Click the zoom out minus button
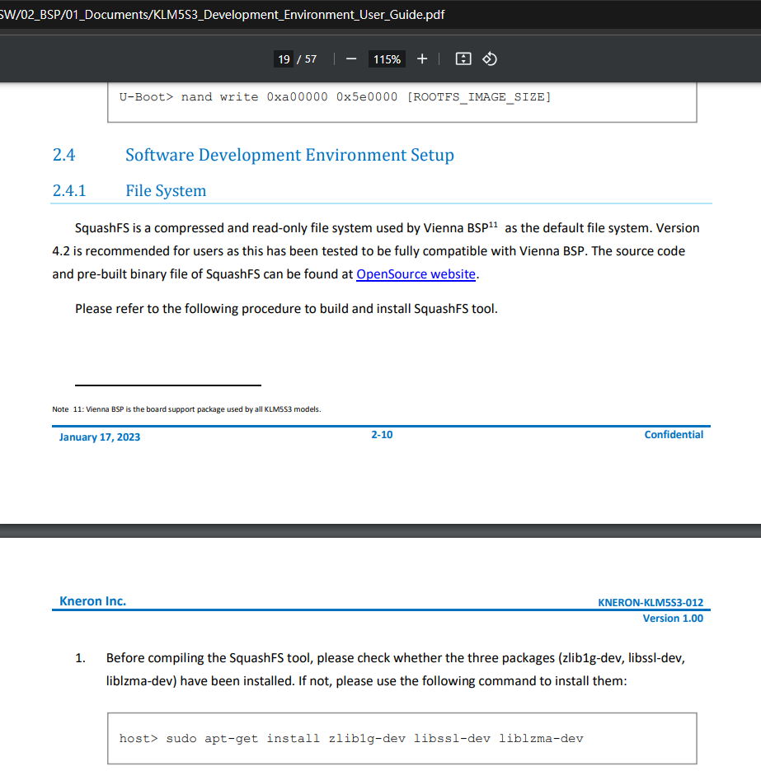The width and height of the screenshot is (761, 780). [351, 59]
